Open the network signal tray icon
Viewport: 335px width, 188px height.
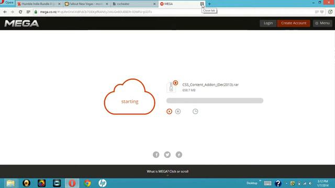tap(305, 183)
